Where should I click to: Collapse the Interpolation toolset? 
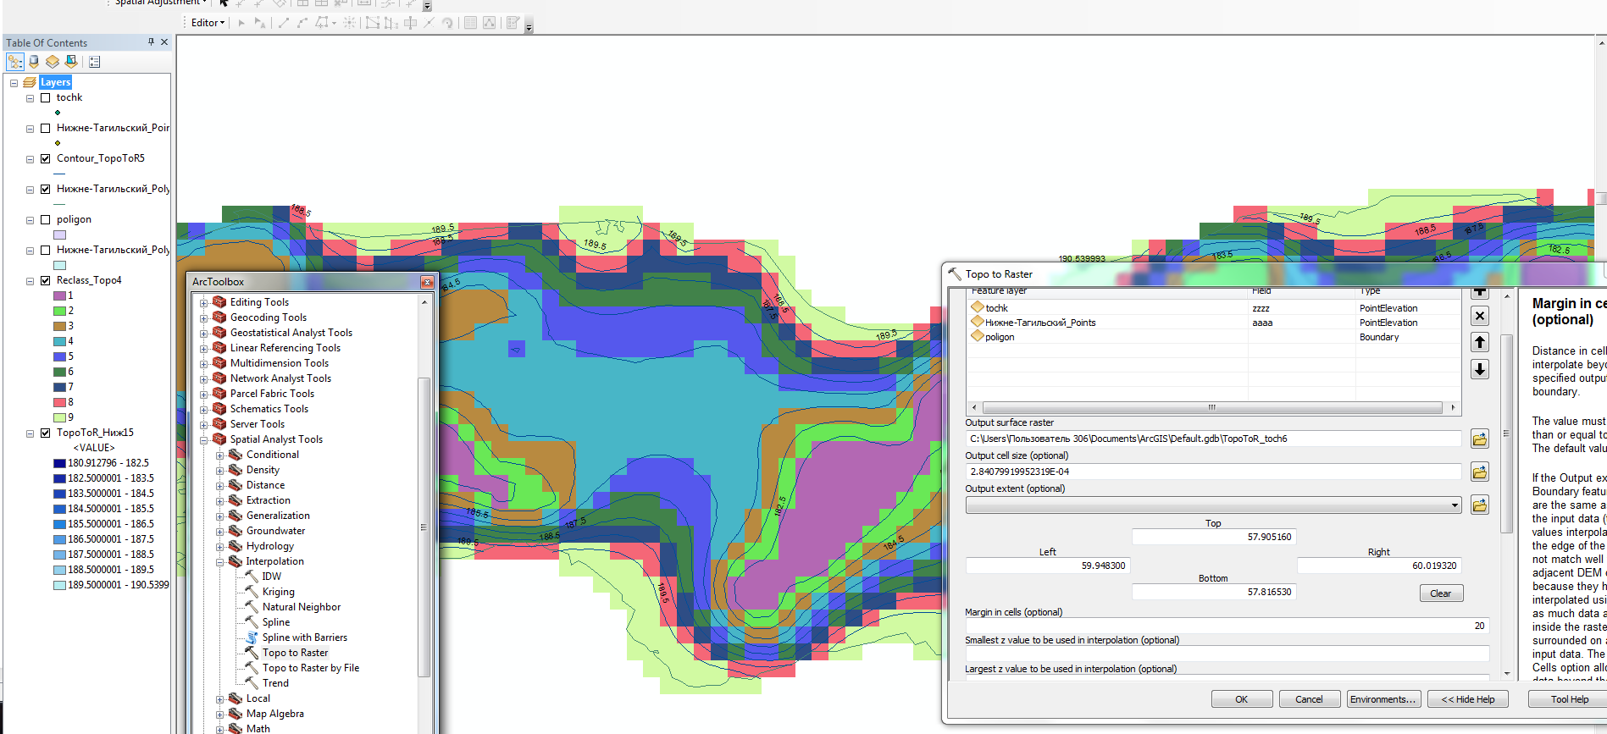220,561
